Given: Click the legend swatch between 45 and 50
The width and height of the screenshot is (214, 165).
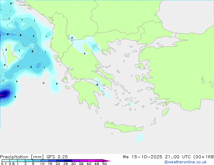Looking at the screenshot, I should (99, 161).
